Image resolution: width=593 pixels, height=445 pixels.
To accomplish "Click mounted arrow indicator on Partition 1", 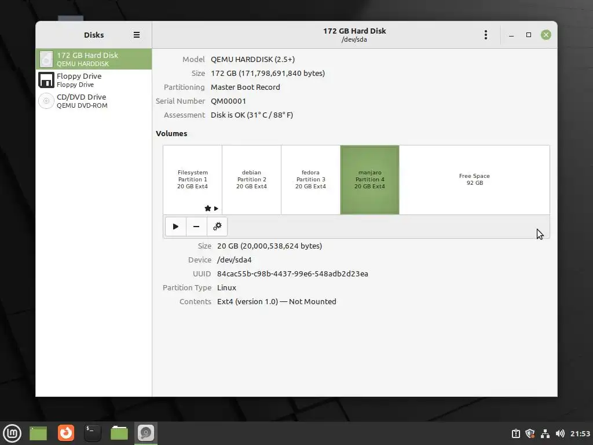I will tap(216, 209).
